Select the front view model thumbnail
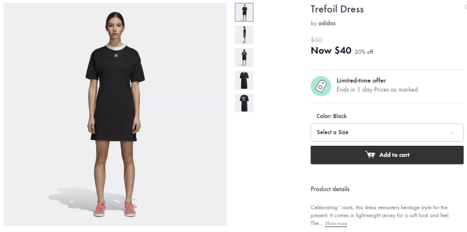Viewport: 467px width, 232px height. 244,12
